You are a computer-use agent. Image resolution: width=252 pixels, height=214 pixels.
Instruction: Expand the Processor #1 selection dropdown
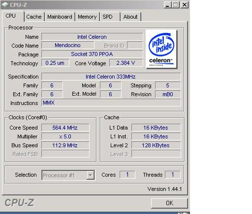coord(90,175)
